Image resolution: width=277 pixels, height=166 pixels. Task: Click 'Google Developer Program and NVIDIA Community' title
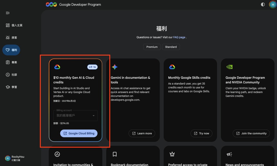(x=245, y=80)
